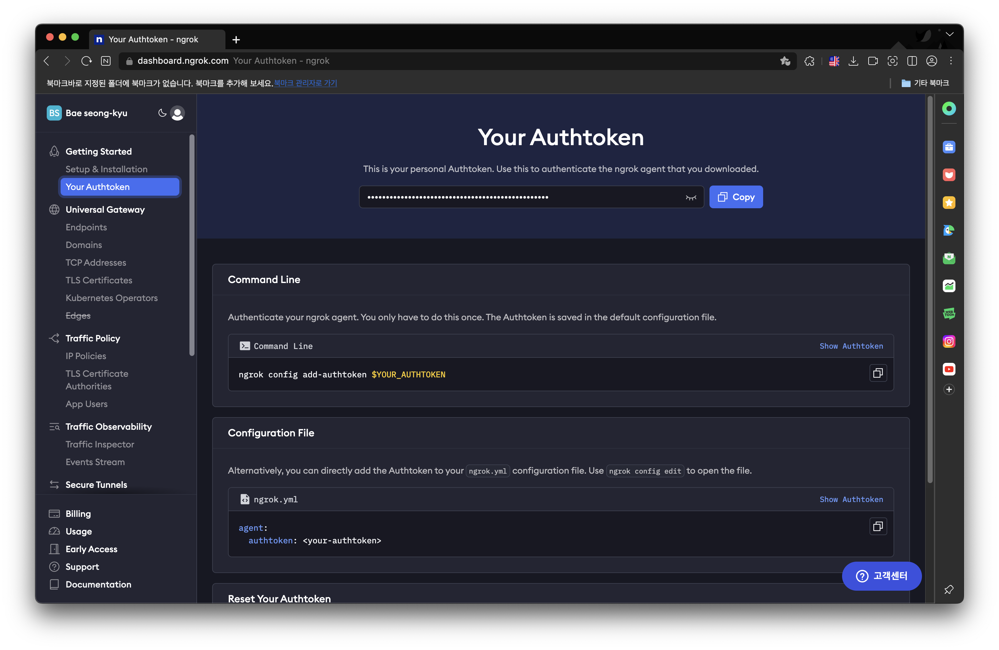Toggle dark mode with the moon icon
The width and height of the screenshot is (999, 650).
click(162, 113)
